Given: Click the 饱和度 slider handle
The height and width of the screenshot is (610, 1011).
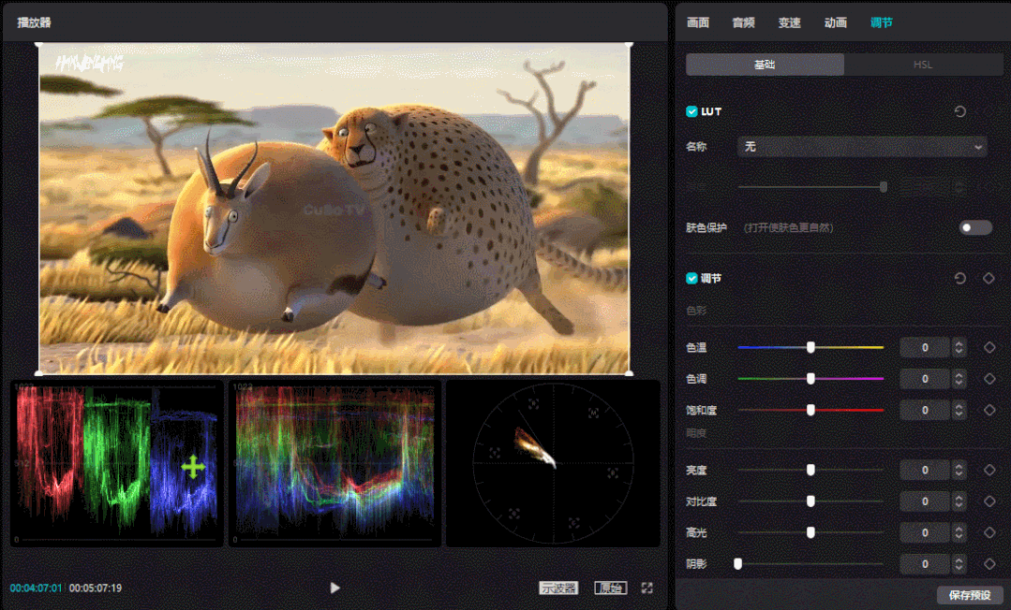Looking at the screenshot, I should pyautogui.click(x=810, y=410).
